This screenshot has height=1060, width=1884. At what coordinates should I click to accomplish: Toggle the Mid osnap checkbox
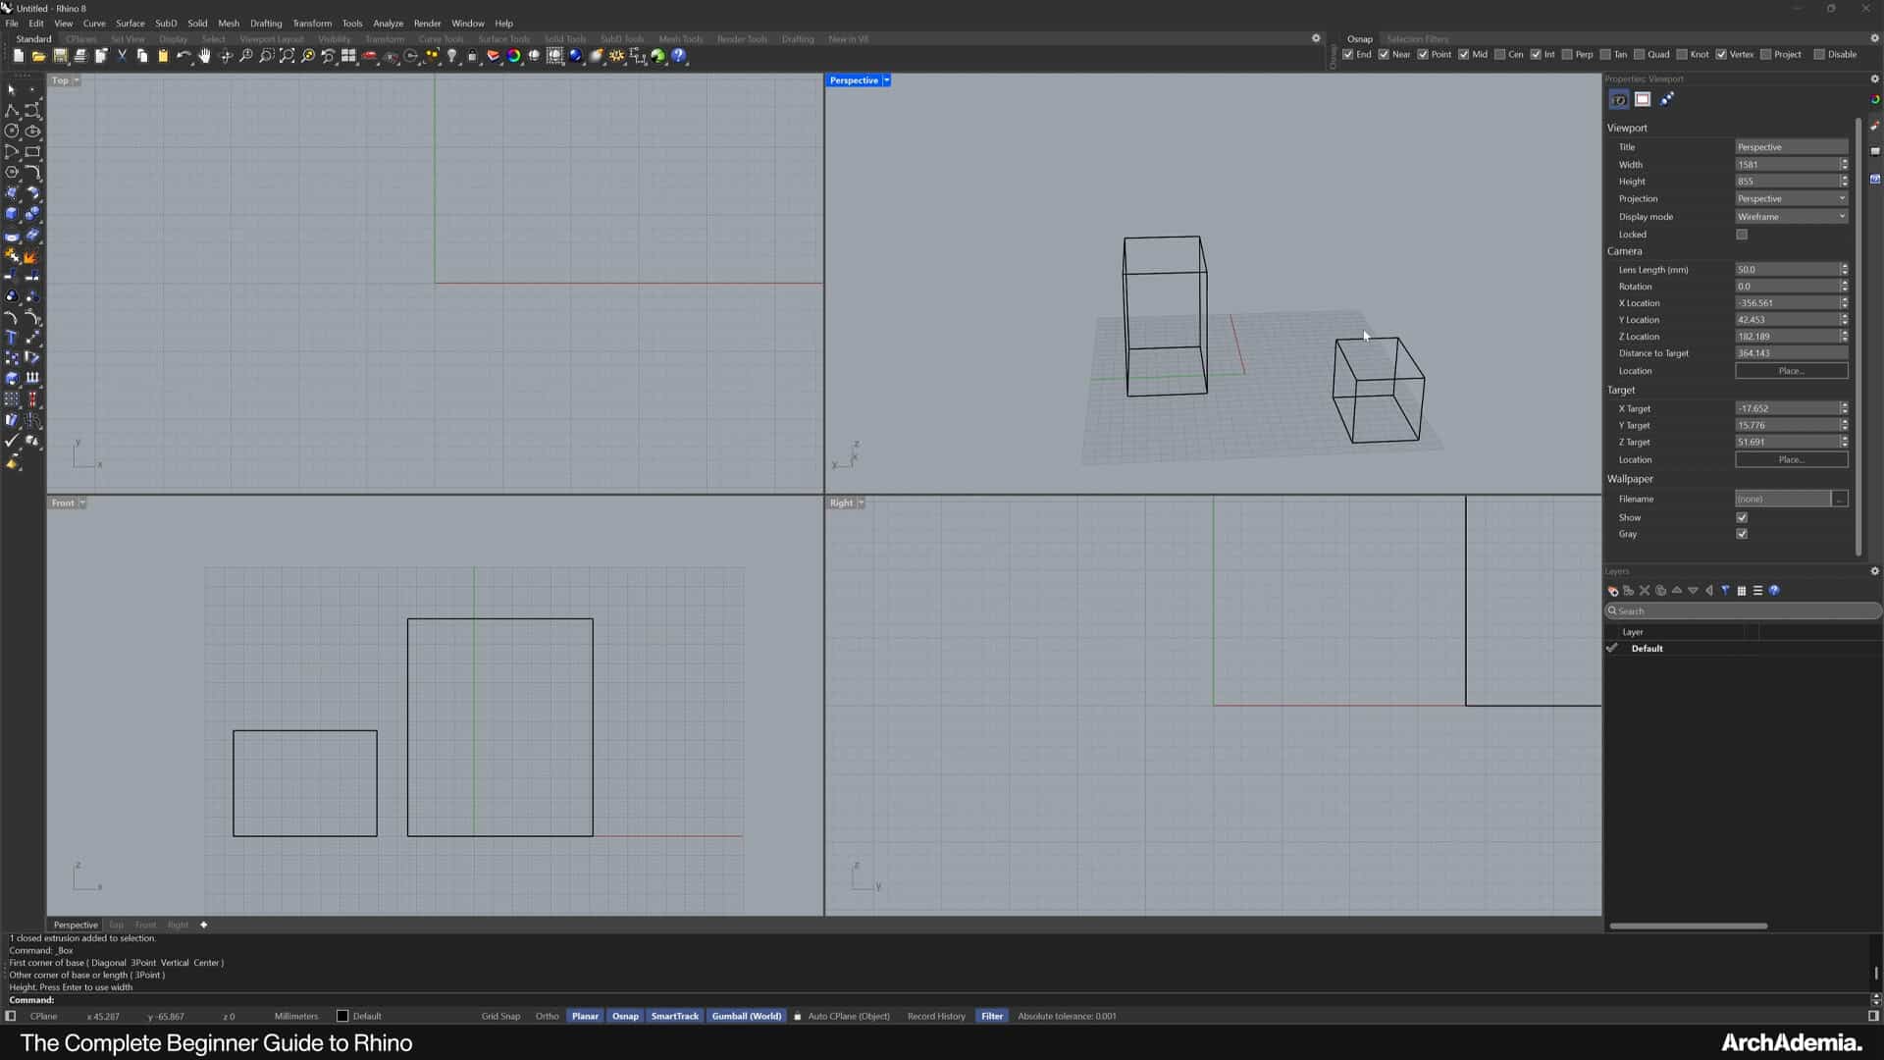[1463, 54]
